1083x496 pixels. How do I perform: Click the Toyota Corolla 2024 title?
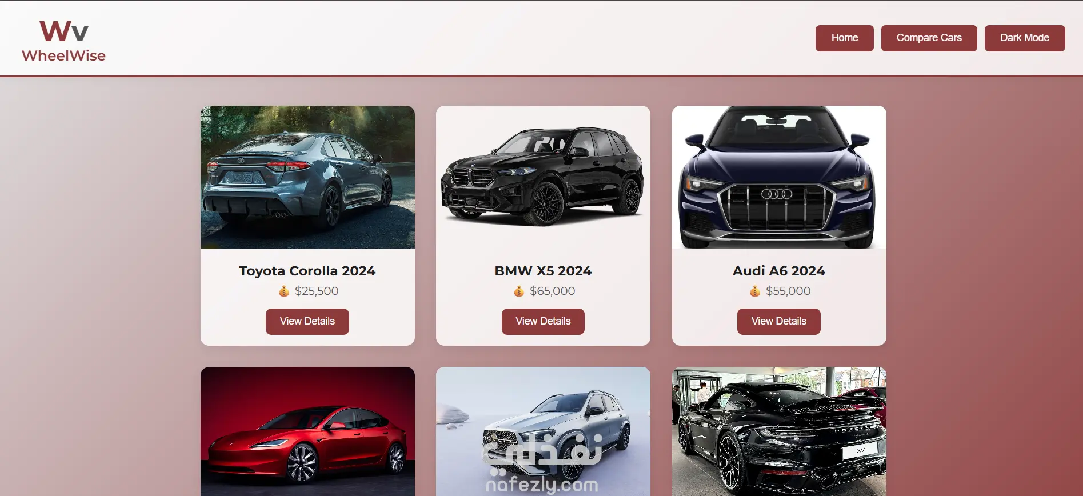[307, 271]
